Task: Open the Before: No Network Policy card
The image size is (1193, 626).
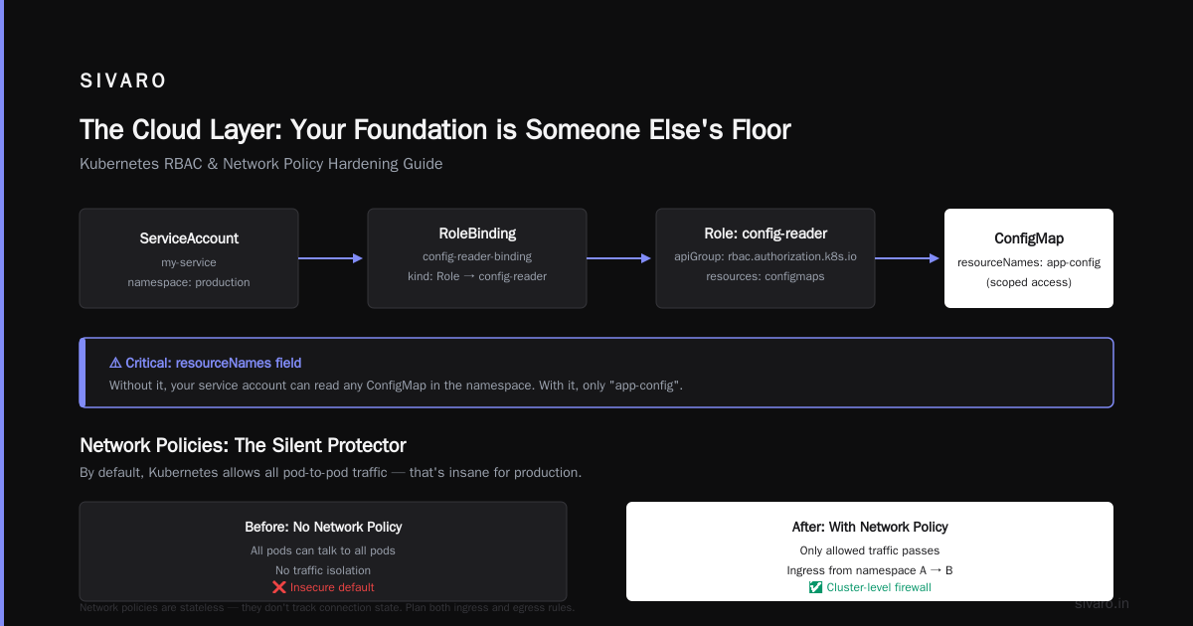Action: (x=323, y=551)
